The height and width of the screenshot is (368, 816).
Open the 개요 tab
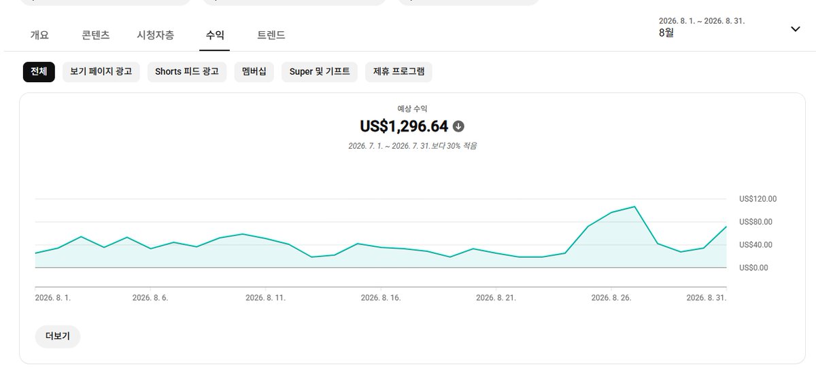tap(39, 35)
